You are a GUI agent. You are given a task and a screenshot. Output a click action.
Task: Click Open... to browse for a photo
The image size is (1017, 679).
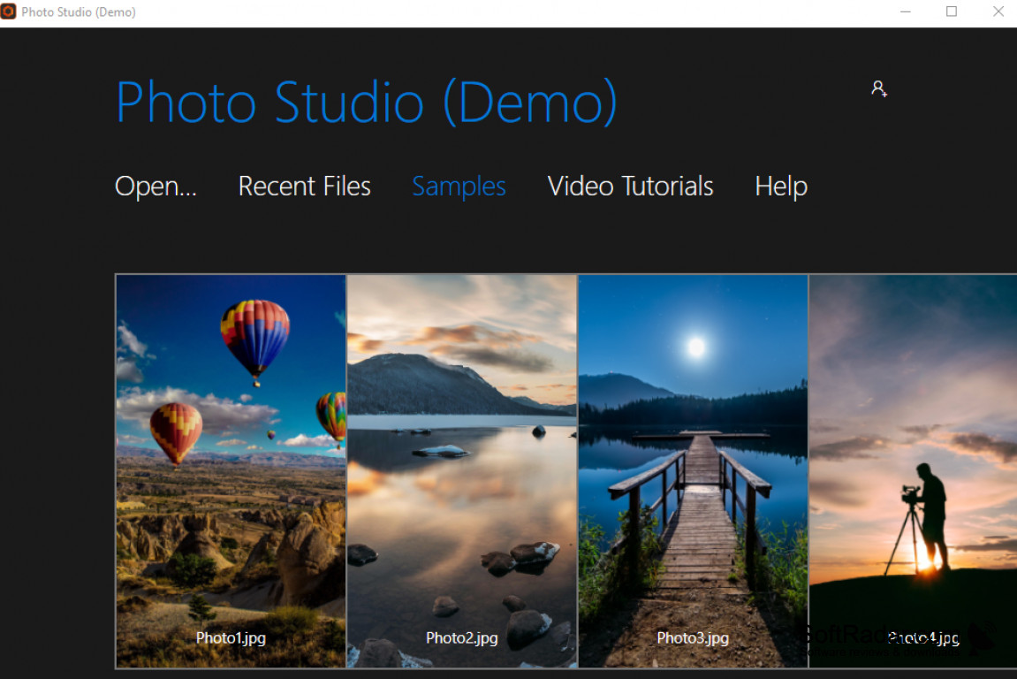click(x=156, y=187)
